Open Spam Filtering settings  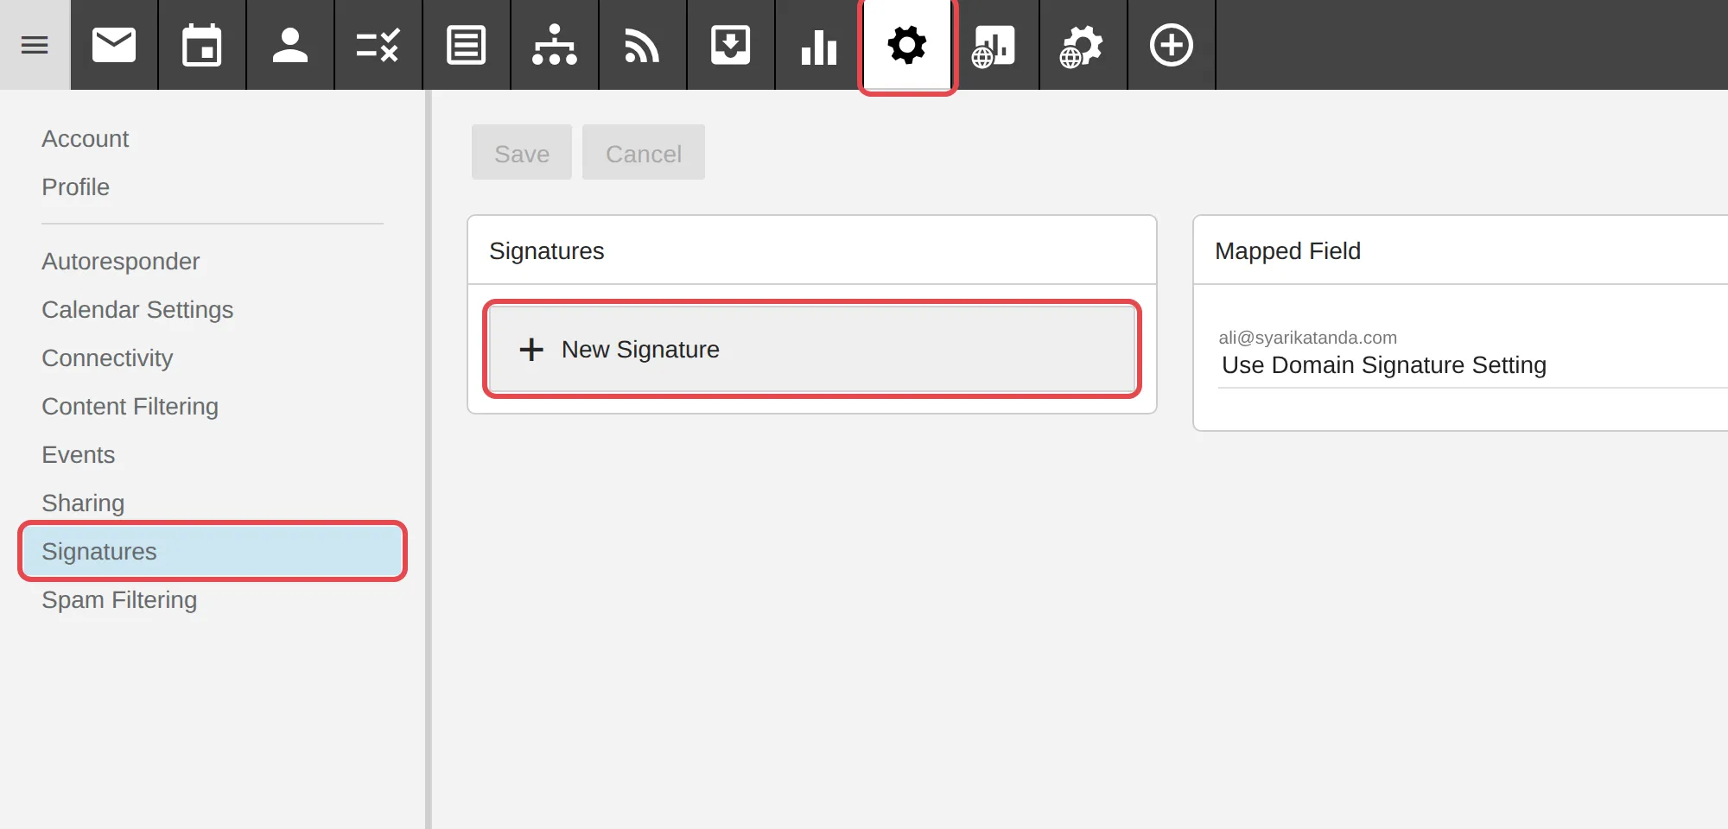pos(119,600)
